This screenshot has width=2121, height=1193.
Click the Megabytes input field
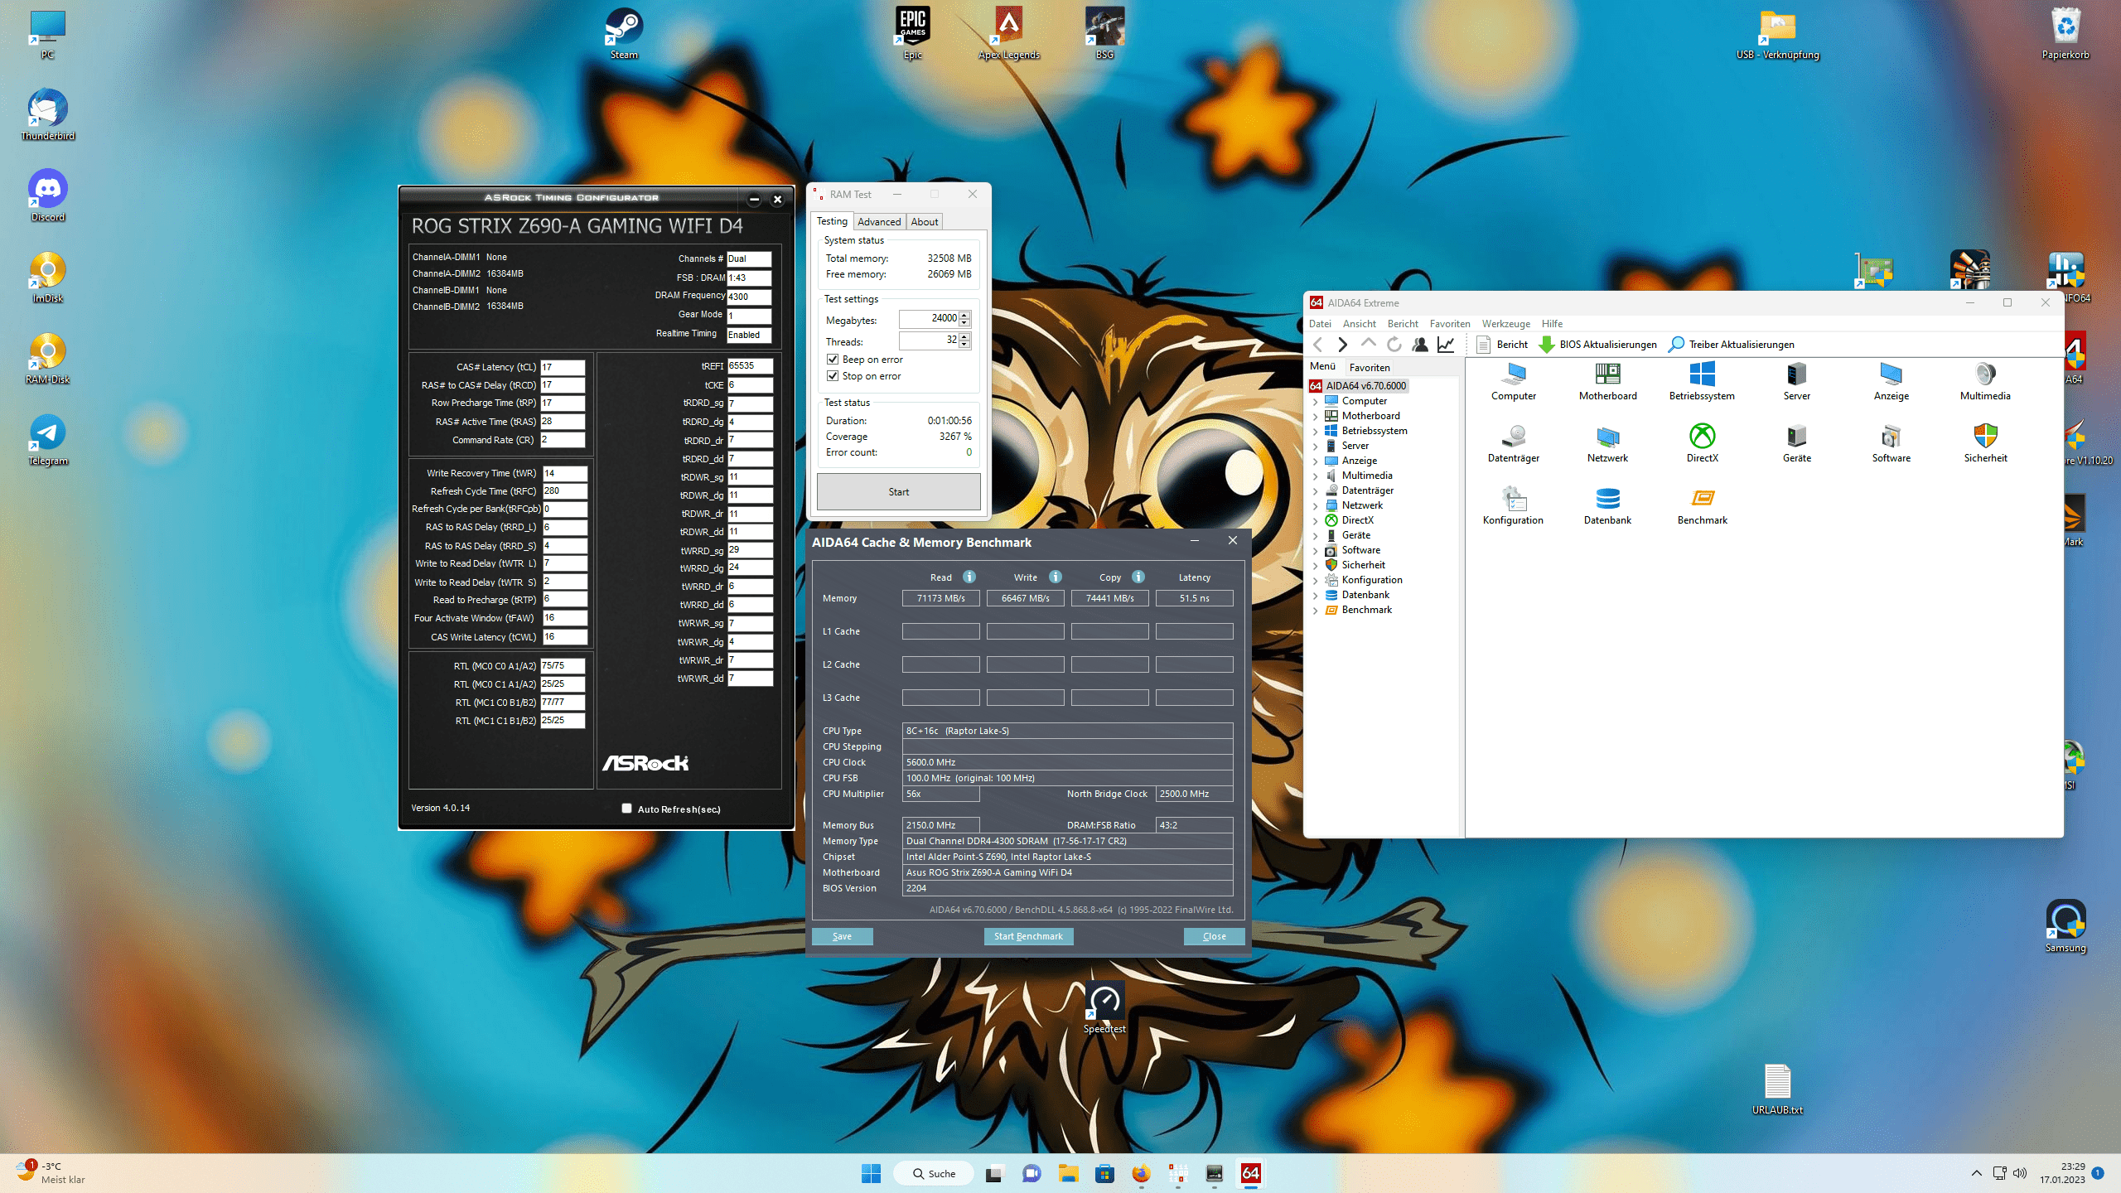coord(930,318)
